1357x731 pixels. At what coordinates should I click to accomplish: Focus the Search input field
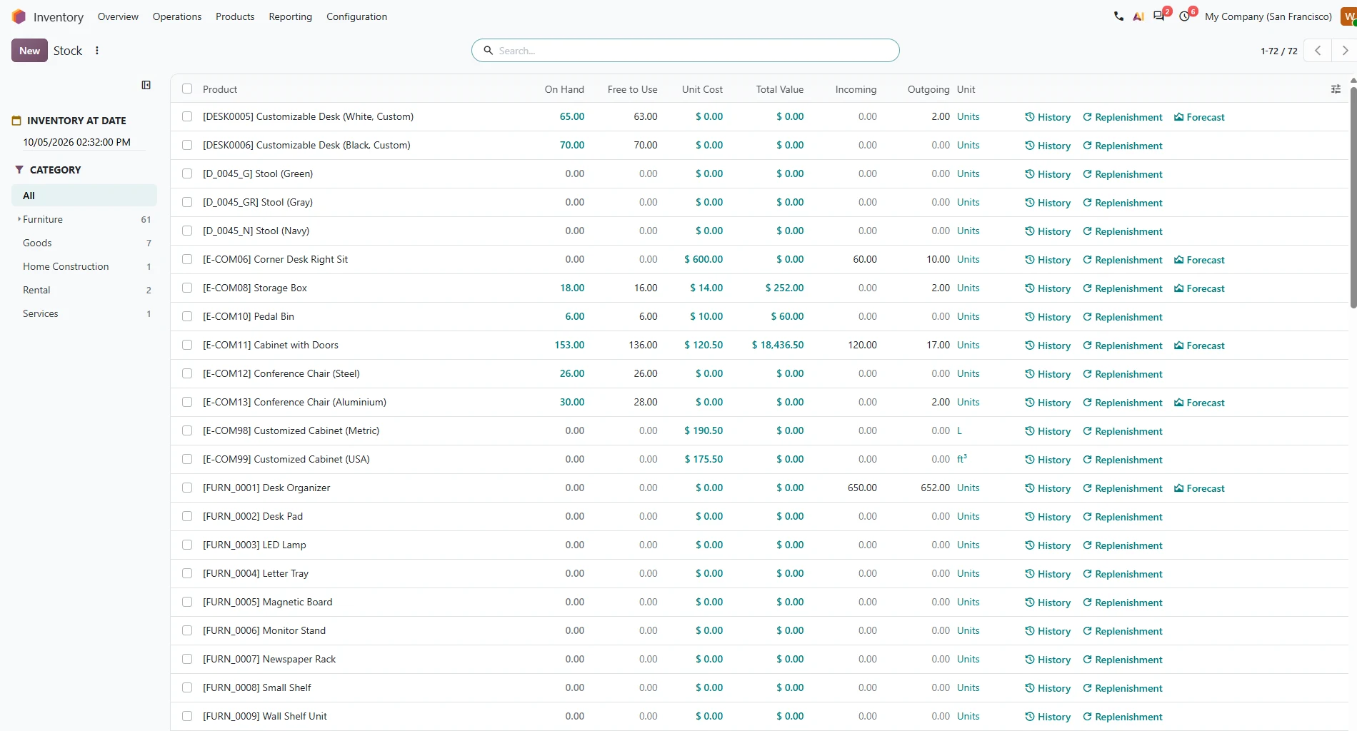[x=686, y=51]
